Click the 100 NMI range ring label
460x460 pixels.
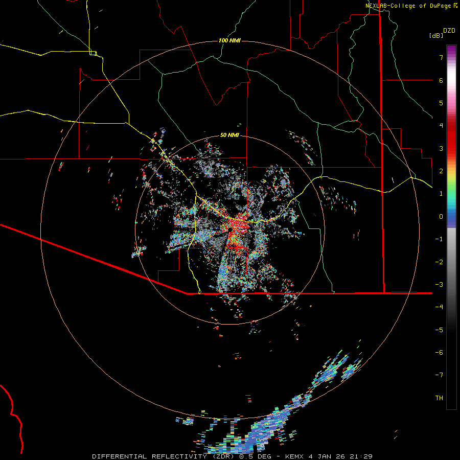point(229,40)
